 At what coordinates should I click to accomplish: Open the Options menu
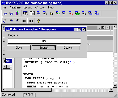pos(28,7)
